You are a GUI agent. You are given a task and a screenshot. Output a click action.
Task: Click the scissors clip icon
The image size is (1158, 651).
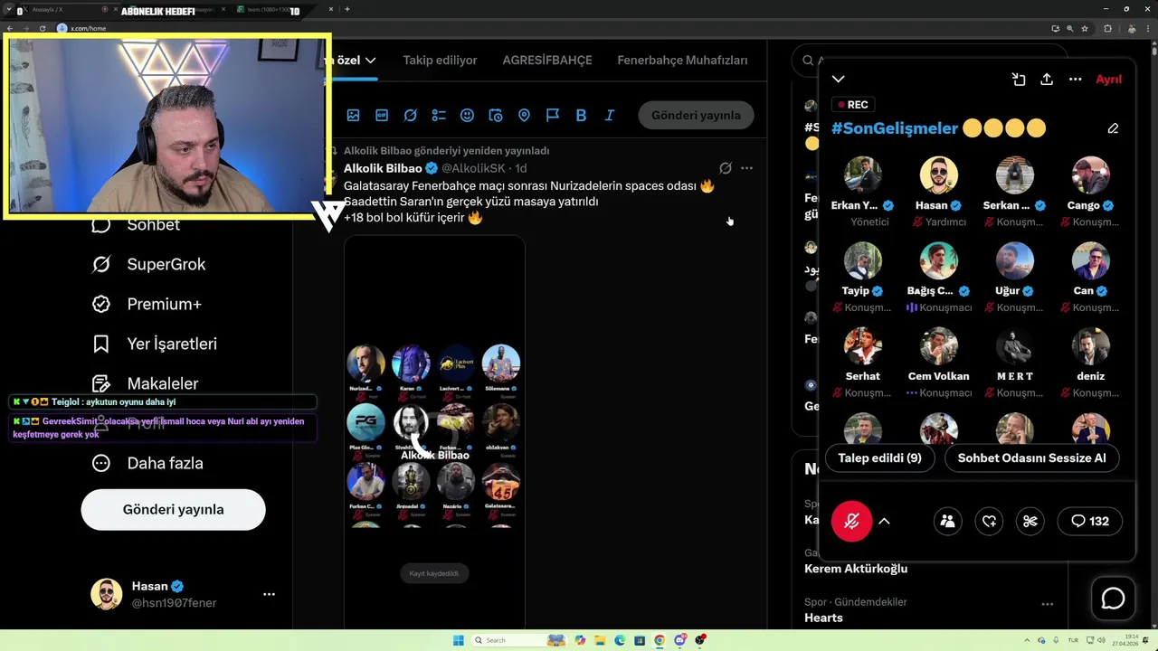coord(1030,521)
